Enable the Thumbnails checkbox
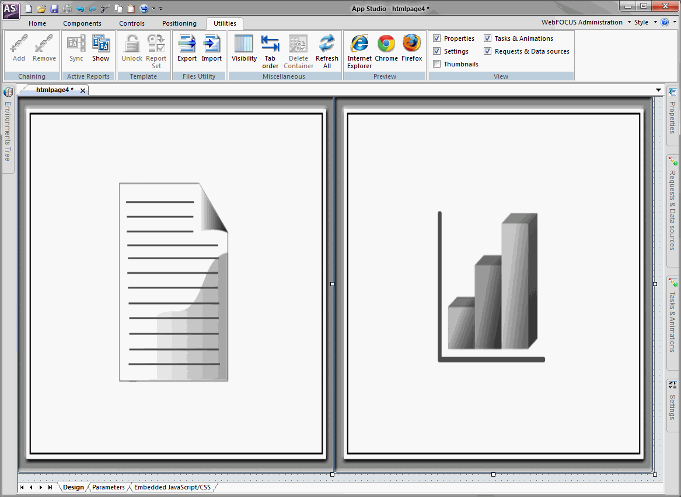 [437, 64]
